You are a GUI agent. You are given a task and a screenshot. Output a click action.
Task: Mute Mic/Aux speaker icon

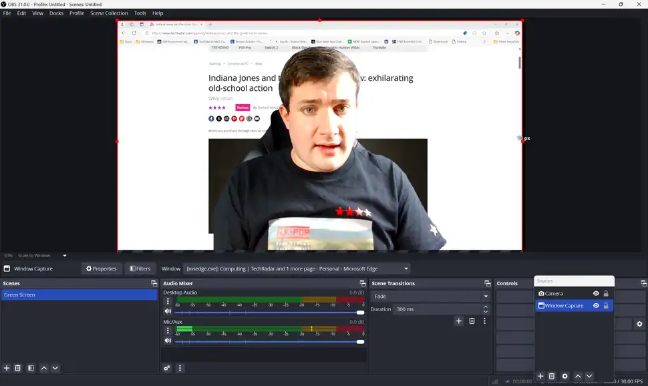[x=168, y=341]
